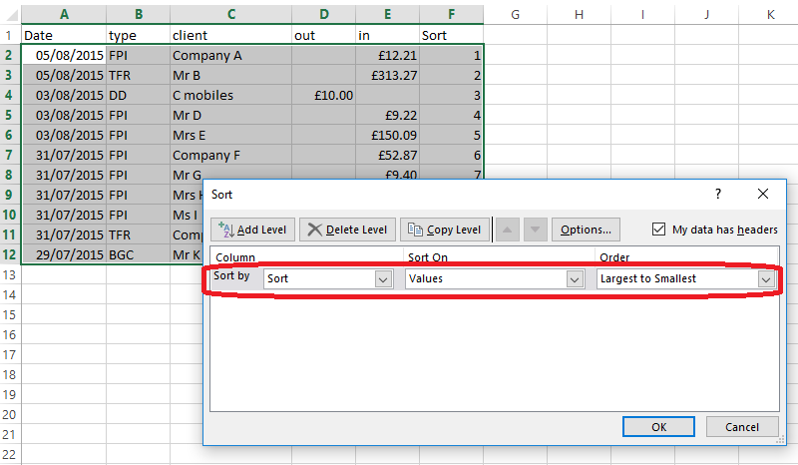The height and width of the screenshot is (465, 798).
Task: Click cell containing Company A
Action: (x=229, y=55)
